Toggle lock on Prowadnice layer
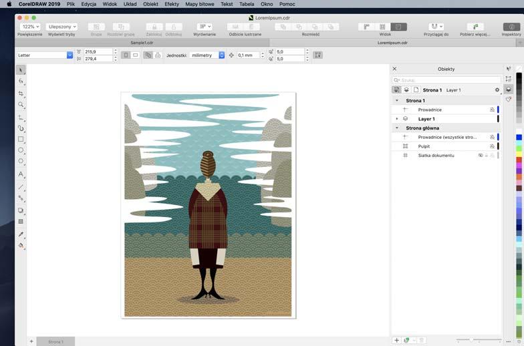 coord(492,110)
